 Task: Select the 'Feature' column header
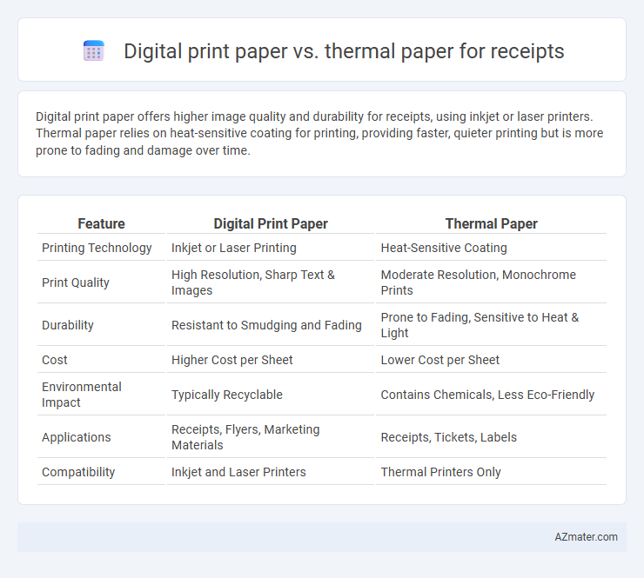click(101, 223)
